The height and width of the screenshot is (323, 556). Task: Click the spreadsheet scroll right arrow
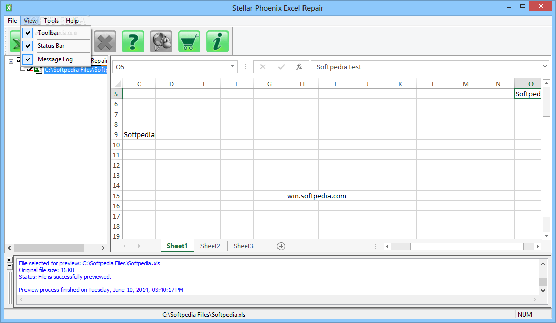[537, 246]
